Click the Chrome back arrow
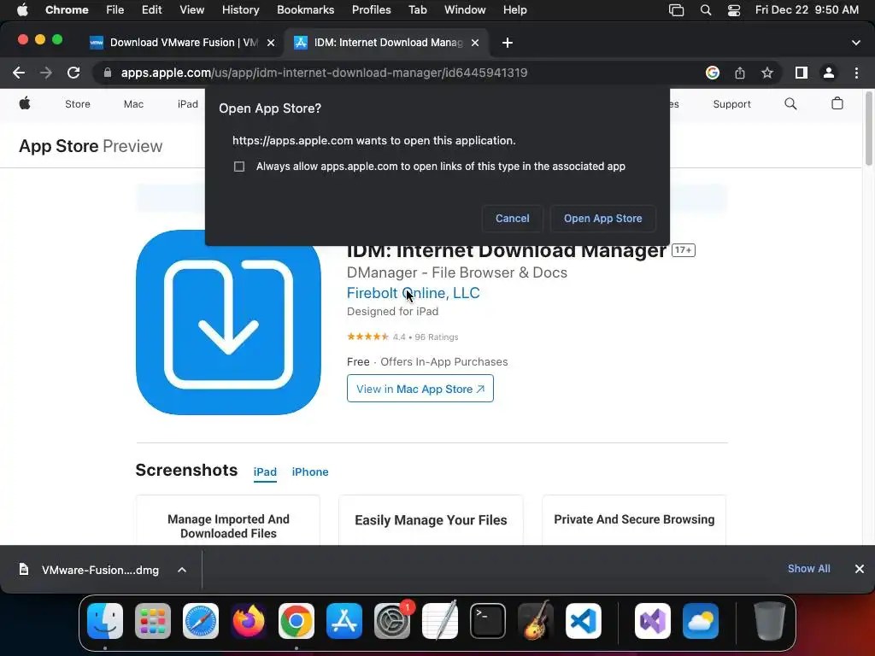The image size is (875, 656). 19,73
